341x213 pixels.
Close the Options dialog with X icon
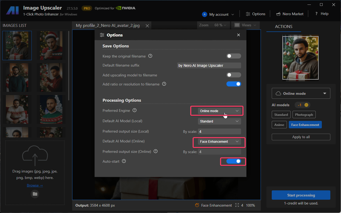point(238,35)
